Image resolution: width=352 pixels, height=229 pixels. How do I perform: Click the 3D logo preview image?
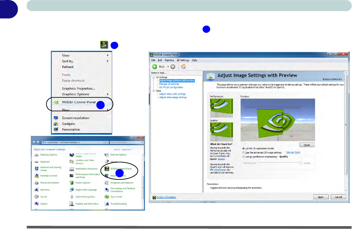278,120
